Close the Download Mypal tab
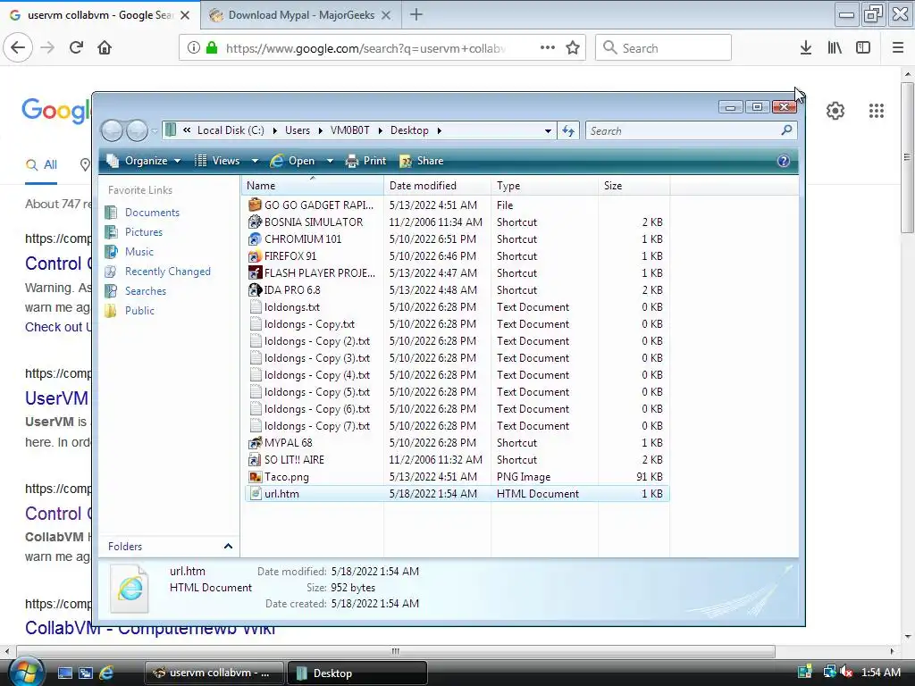Screen dimensions: 915x686 386,15
